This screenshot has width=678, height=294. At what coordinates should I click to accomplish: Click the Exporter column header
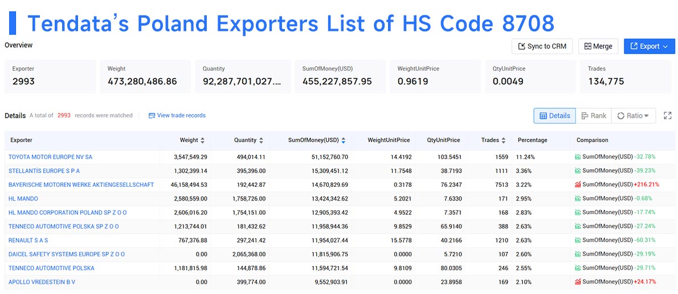click(21, 141)
